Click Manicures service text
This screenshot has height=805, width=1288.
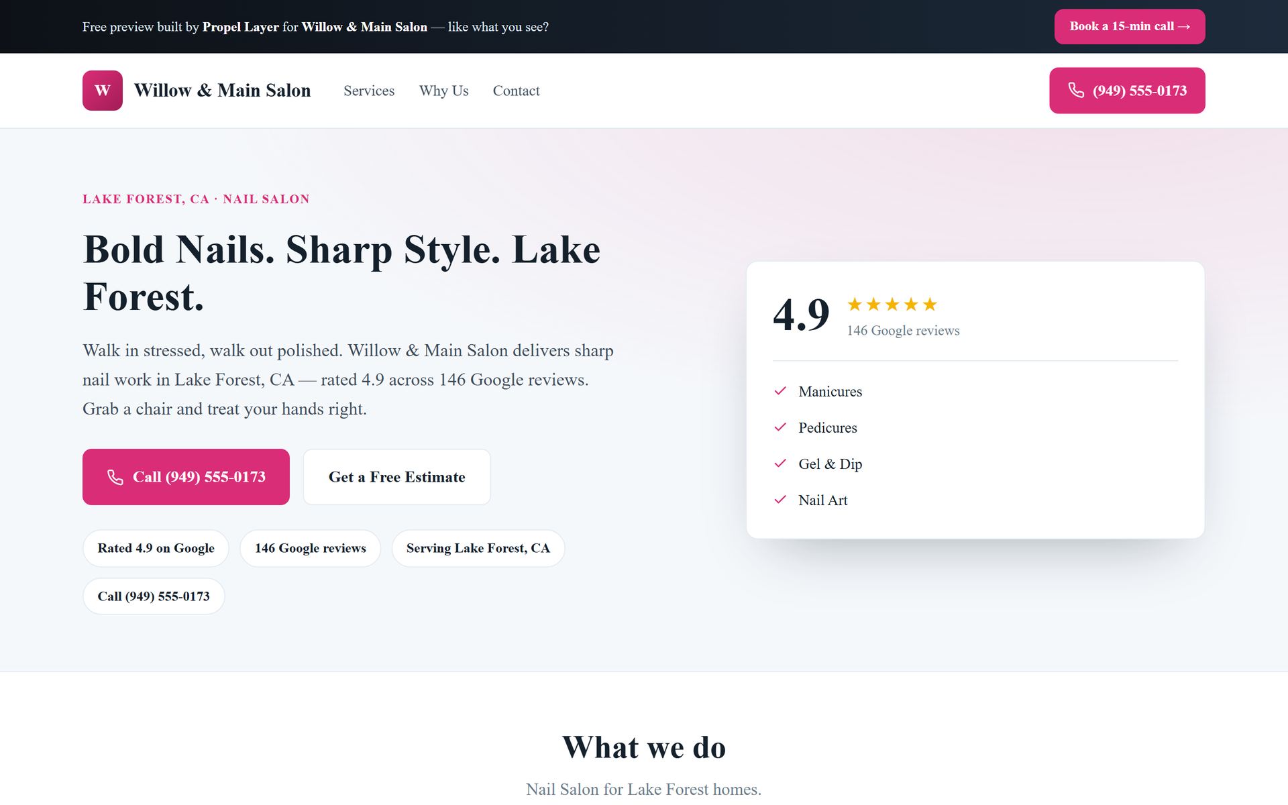[x=830, y=392]
